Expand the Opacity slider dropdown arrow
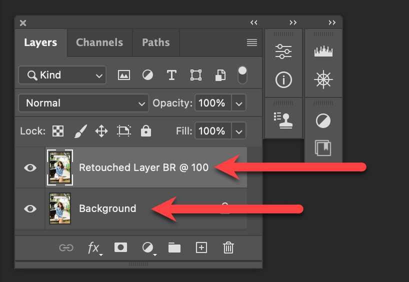The width and height of the screenshot is (409, 282). pyautogui.click(x=239, y=103)
